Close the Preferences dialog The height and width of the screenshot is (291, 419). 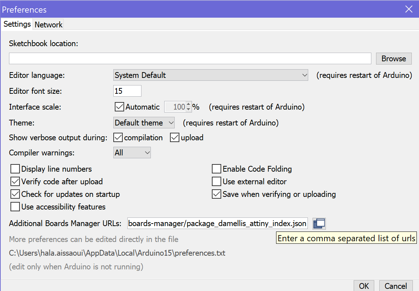tap(409, 9)
